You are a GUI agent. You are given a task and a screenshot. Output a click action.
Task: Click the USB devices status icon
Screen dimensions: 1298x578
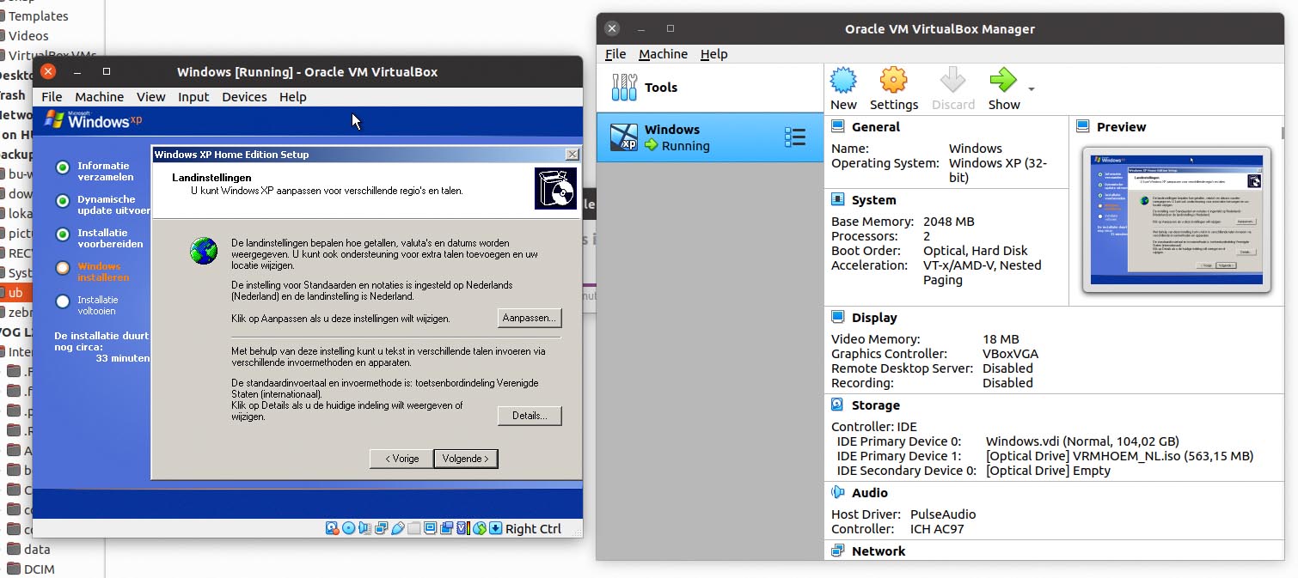pos(397,528)
